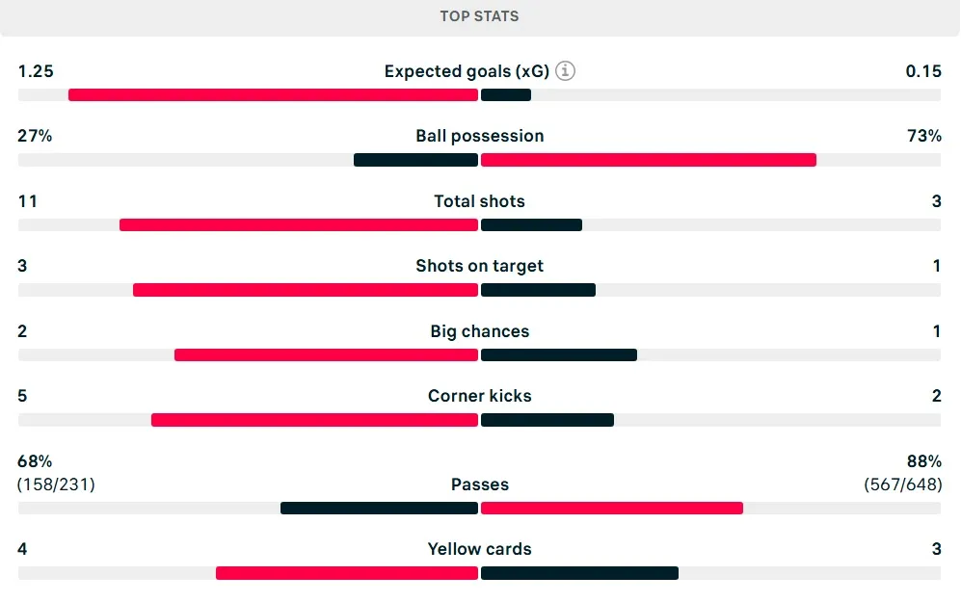961x602 pixels.
Task: Click the 73% possession value
Action: point(923,136)
